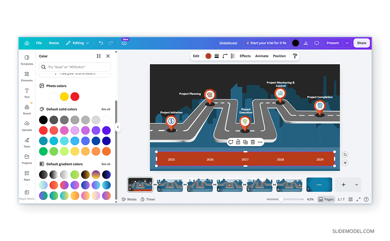Image resolution: width=390 pixels, height=241 pixels.
Task: Add a new page with plus button
Action: [344, 185]
